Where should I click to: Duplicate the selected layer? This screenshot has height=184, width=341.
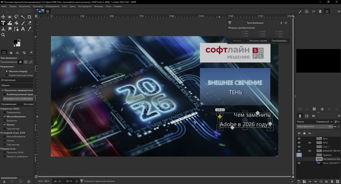click(321, 182)
